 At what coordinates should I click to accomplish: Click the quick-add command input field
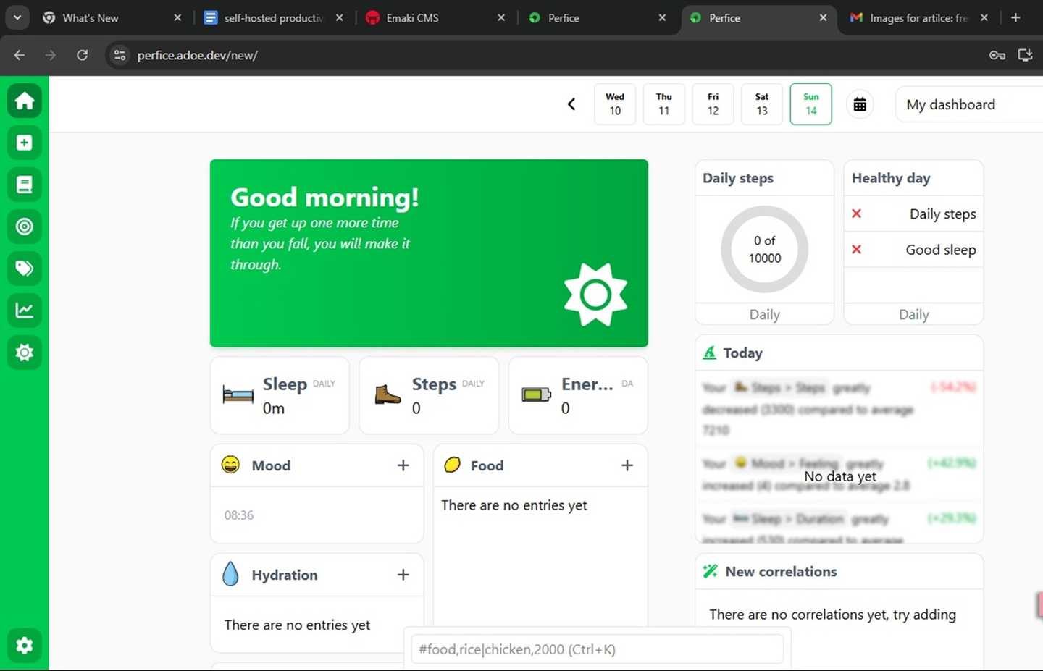(595, 649)
